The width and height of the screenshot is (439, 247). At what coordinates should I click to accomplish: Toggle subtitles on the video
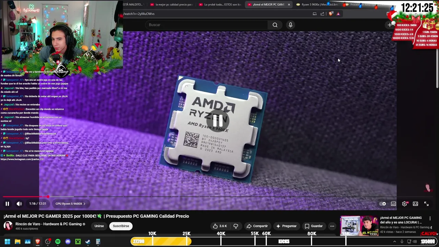pyautogui.click(x=393, y=204)
